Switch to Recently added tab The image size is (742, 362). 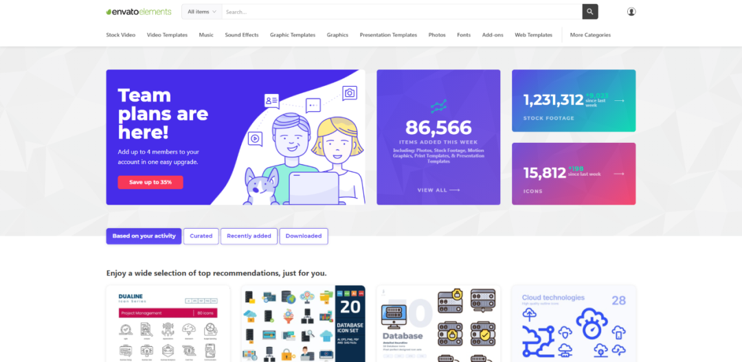[x=249, y=236]
